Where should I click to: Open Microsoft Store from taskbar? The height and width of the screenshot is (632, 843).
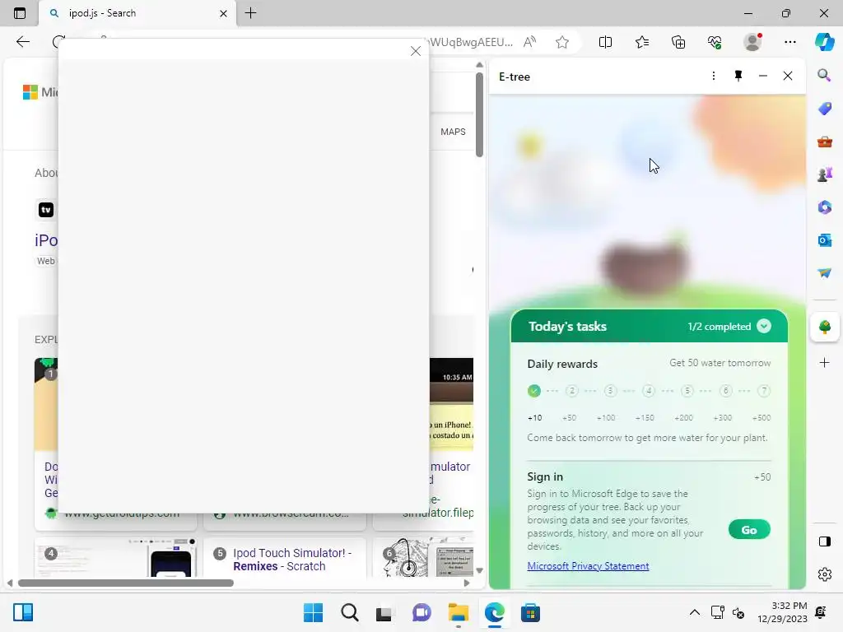531,612
